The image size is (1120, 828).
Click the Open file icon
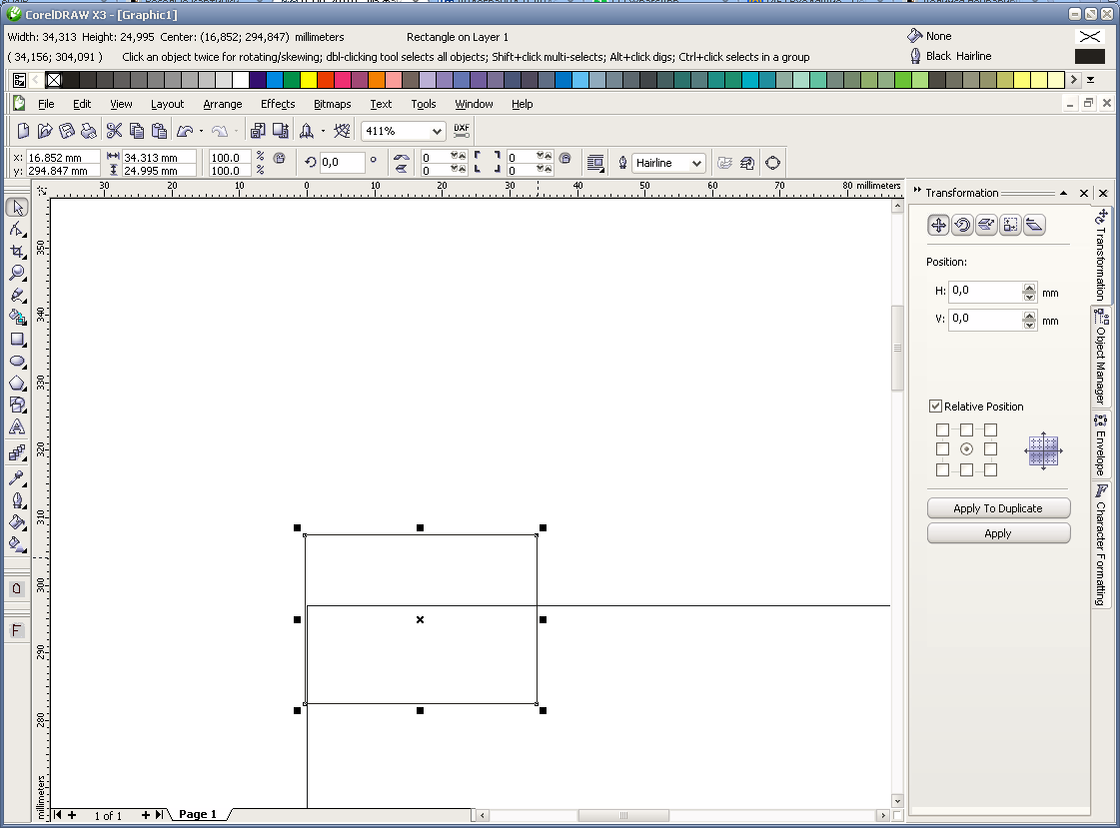(45, 131)
